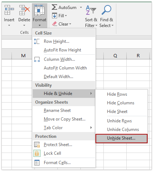Open the AutoSum dropdown arrow
The height and width of the screenshot is (172, 154).
[81, 8]
